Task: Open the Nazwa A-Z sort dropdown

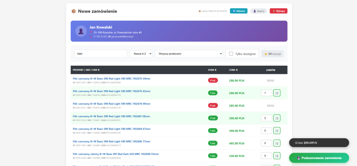Action: pyautogui.click(x=141, y=53)
